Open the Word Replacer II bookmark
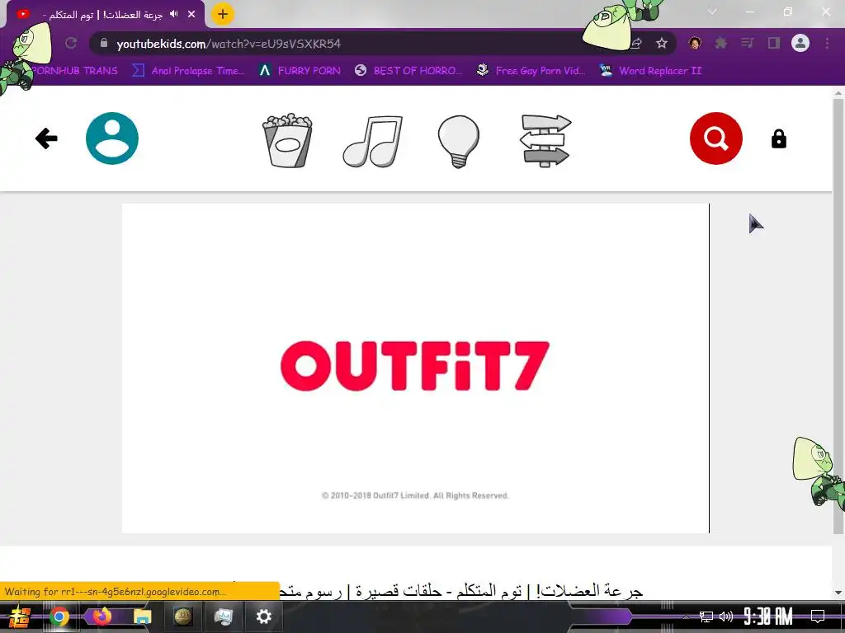 pyautogui.click(x=650, y=71)
